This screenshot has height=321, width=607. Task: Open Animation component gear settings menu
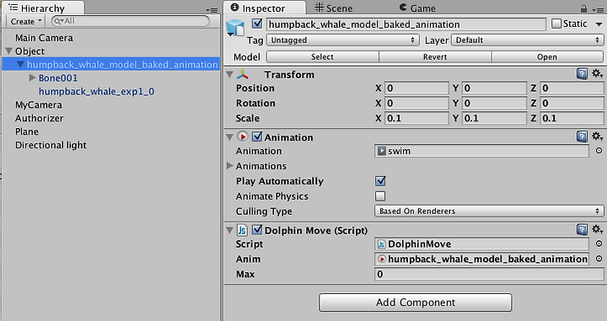pyautogui.click(x=597, y=136)
